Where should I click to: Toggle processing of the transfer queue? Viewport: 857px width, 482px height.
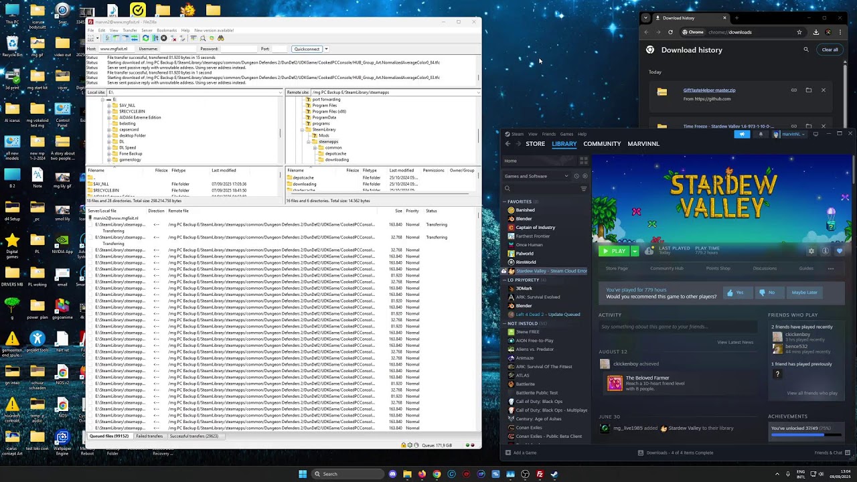coord(155,38)
